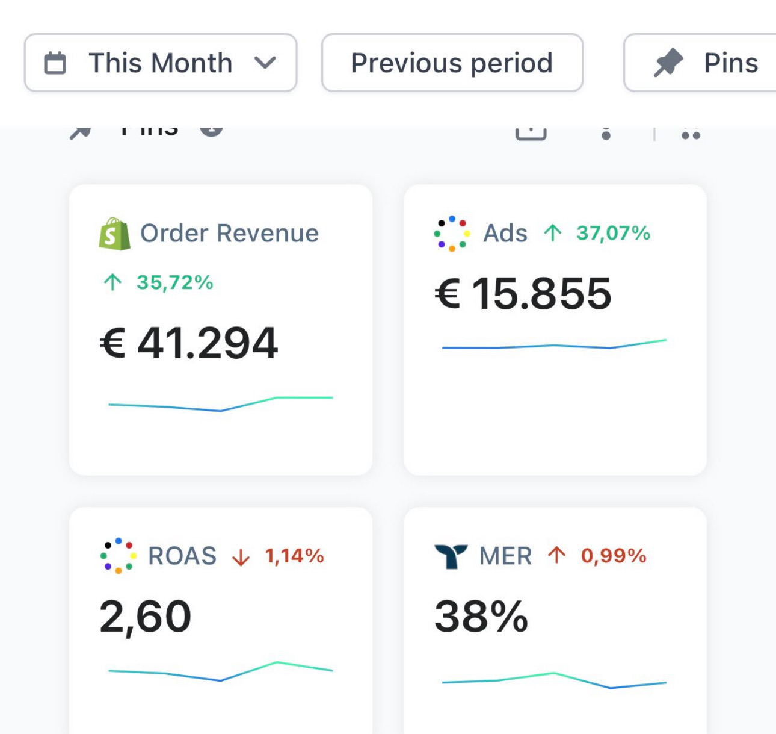Click the 1,14% ROAS decrease value
Image resolution: width=776 pixels, height=734 pixels.
(294, 555)
